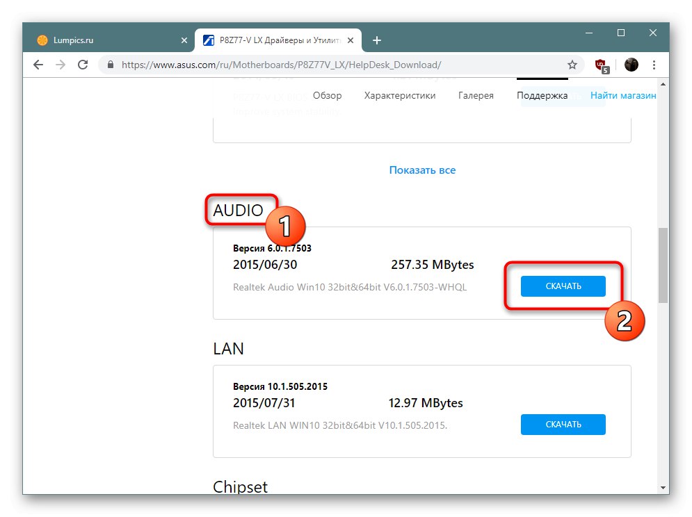
Task: Click Версия 10.1.505.2015 label
Action: pyautogui.click(x=280, y=386)
